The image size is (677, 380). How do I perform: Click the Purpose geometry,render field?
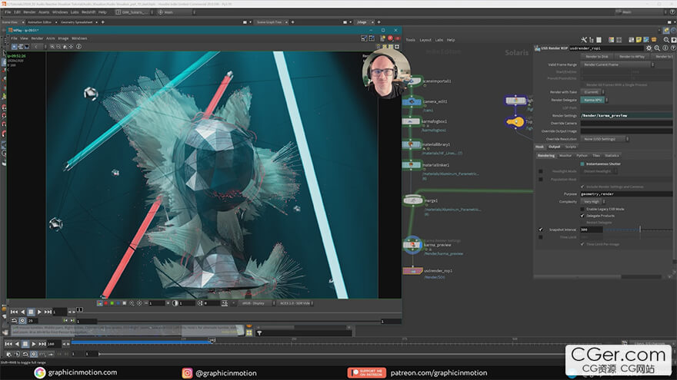point(626,194)
